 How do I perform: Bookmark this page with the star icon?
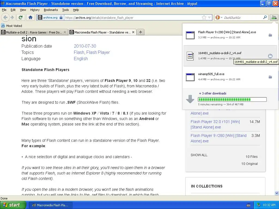tap(204, 17)
